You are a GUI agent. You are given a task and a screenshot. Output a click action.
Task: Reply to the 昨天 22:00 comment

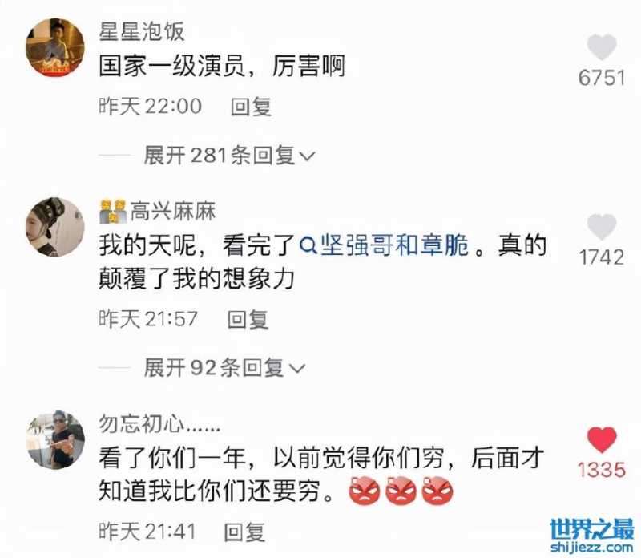[251, 107]
